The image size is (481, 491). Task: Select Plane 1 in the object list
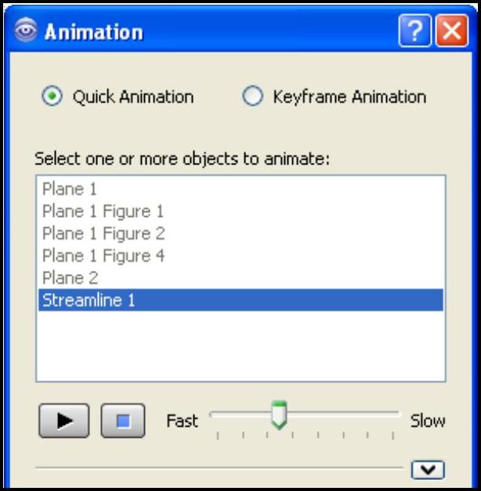[x=69, y=189]
